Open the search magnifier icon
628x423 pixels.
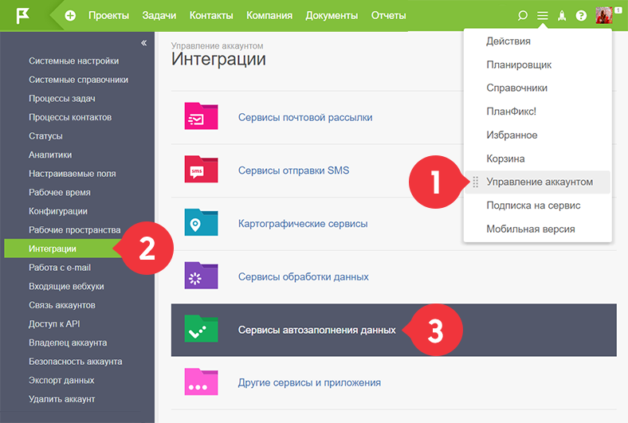click(522, 16)
